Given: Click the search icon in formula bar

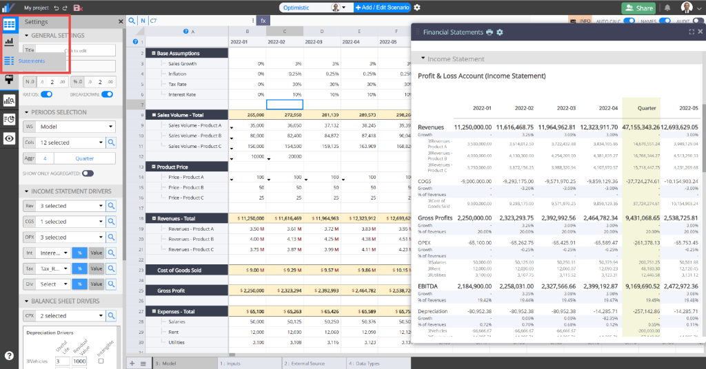Looking at the screenshot, I should coord(132,21).
